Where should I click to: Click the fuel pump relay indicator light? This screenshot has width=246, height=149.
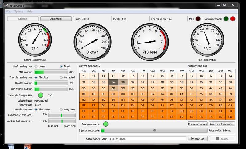point(106,124)
